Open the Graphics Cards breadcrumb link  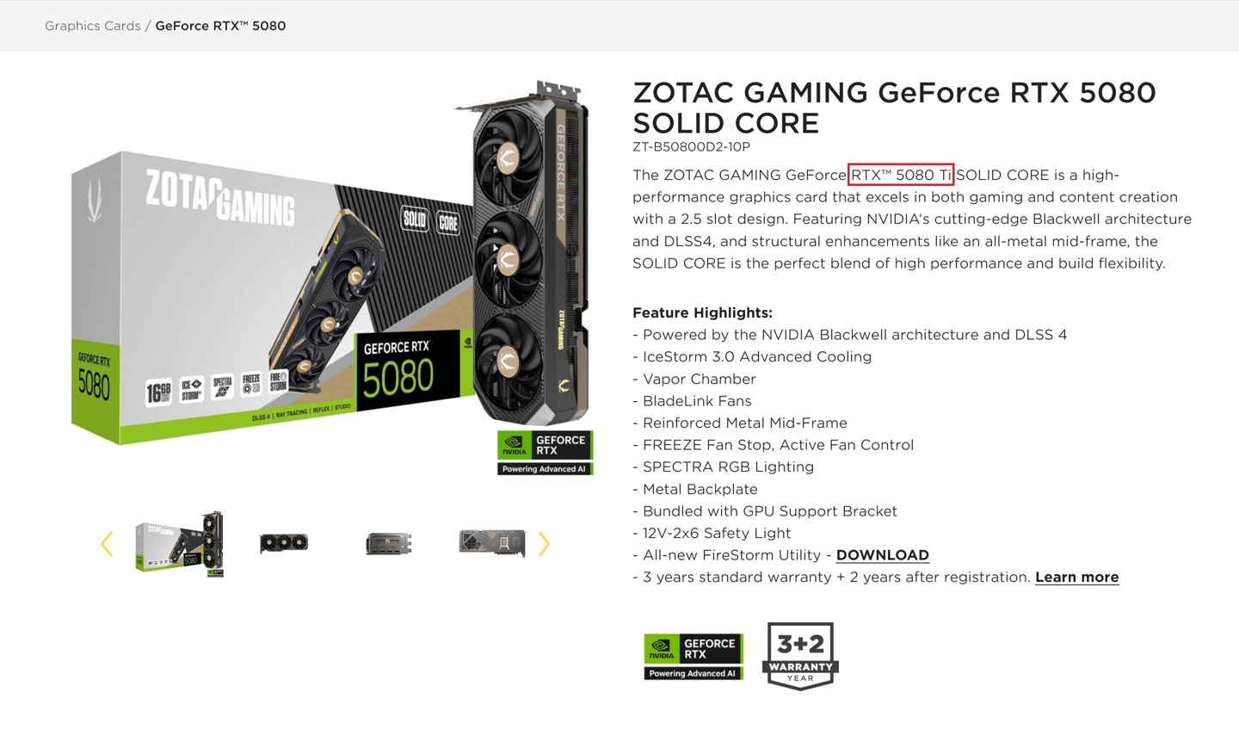click(x=93, y=26)
